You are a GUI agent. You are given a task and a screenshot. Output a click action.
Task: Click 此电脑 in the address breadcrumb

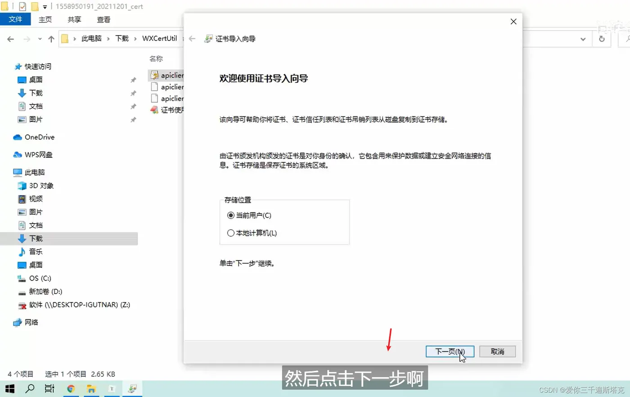coord(91,39)
